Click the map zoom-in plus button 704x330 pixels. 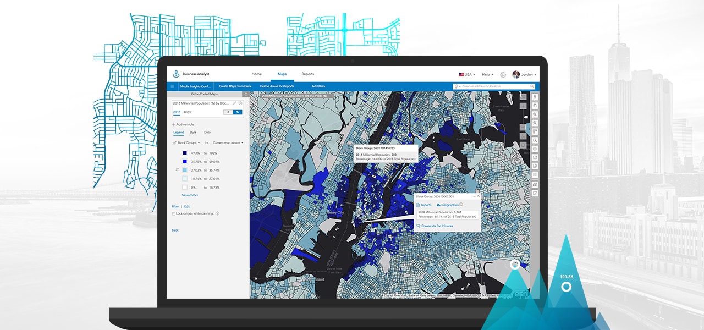(524, 106)
